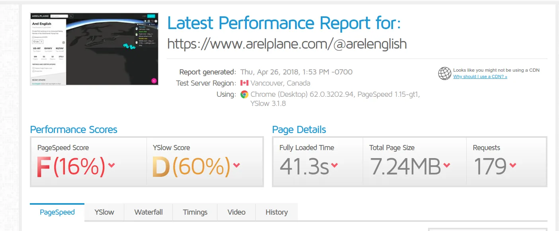
Task: Select the PageSpeed tab
Action: point(57,212)
